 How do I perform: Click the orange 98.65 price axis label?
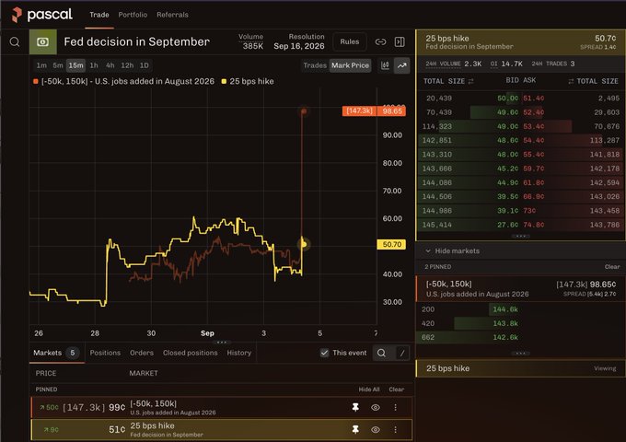point(392,111)
